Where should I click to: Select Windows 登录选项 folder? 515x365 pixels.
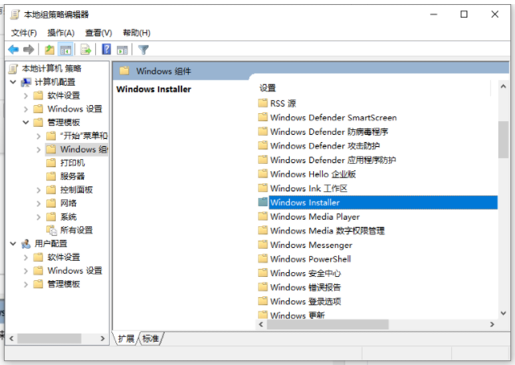pyautogui.click(x=305, y=301)
